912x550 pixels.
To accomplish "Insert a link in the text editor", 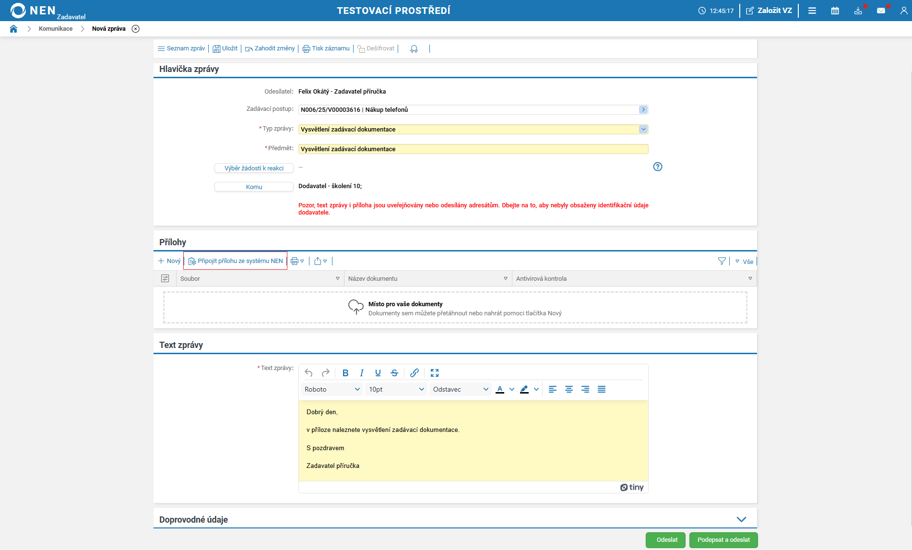I will pyautogui.click(x=414, y=373).
